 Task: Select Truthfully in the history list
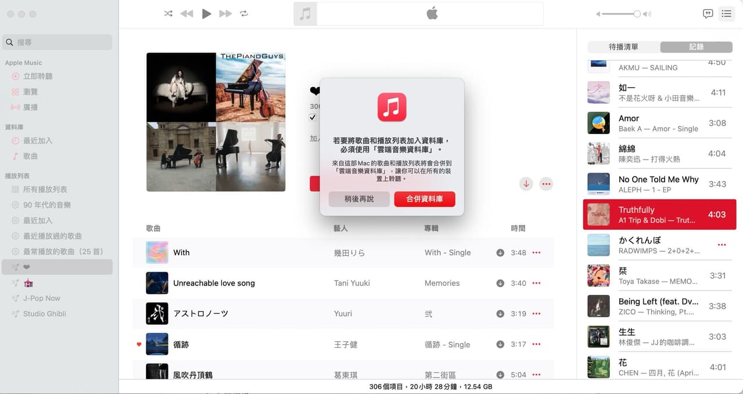coord(659,215)
